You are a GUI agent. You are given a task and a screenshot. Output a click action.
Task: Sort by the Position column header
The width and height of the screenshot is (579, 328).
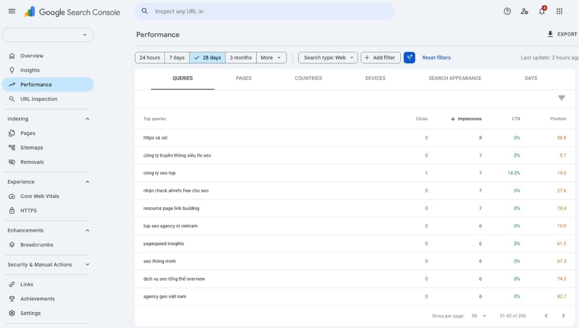click(x=558, y=119)
